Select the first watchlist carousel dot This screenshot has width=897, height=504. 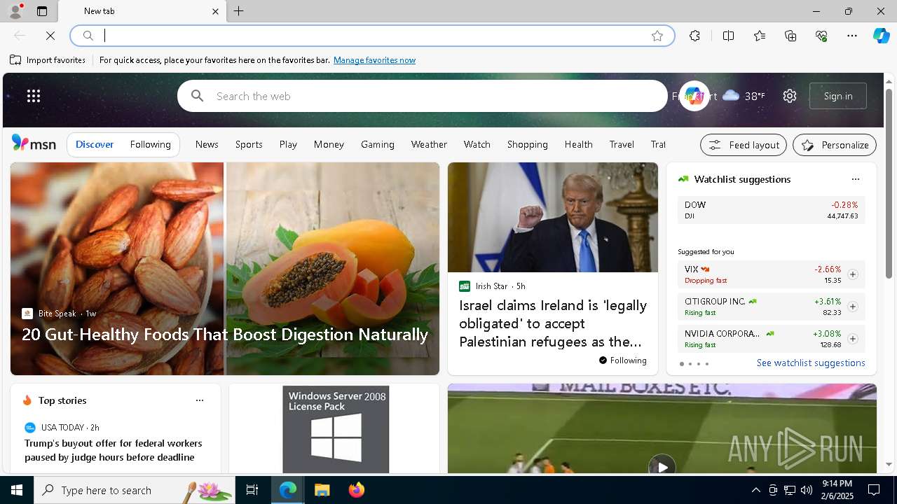pos(681,364)
